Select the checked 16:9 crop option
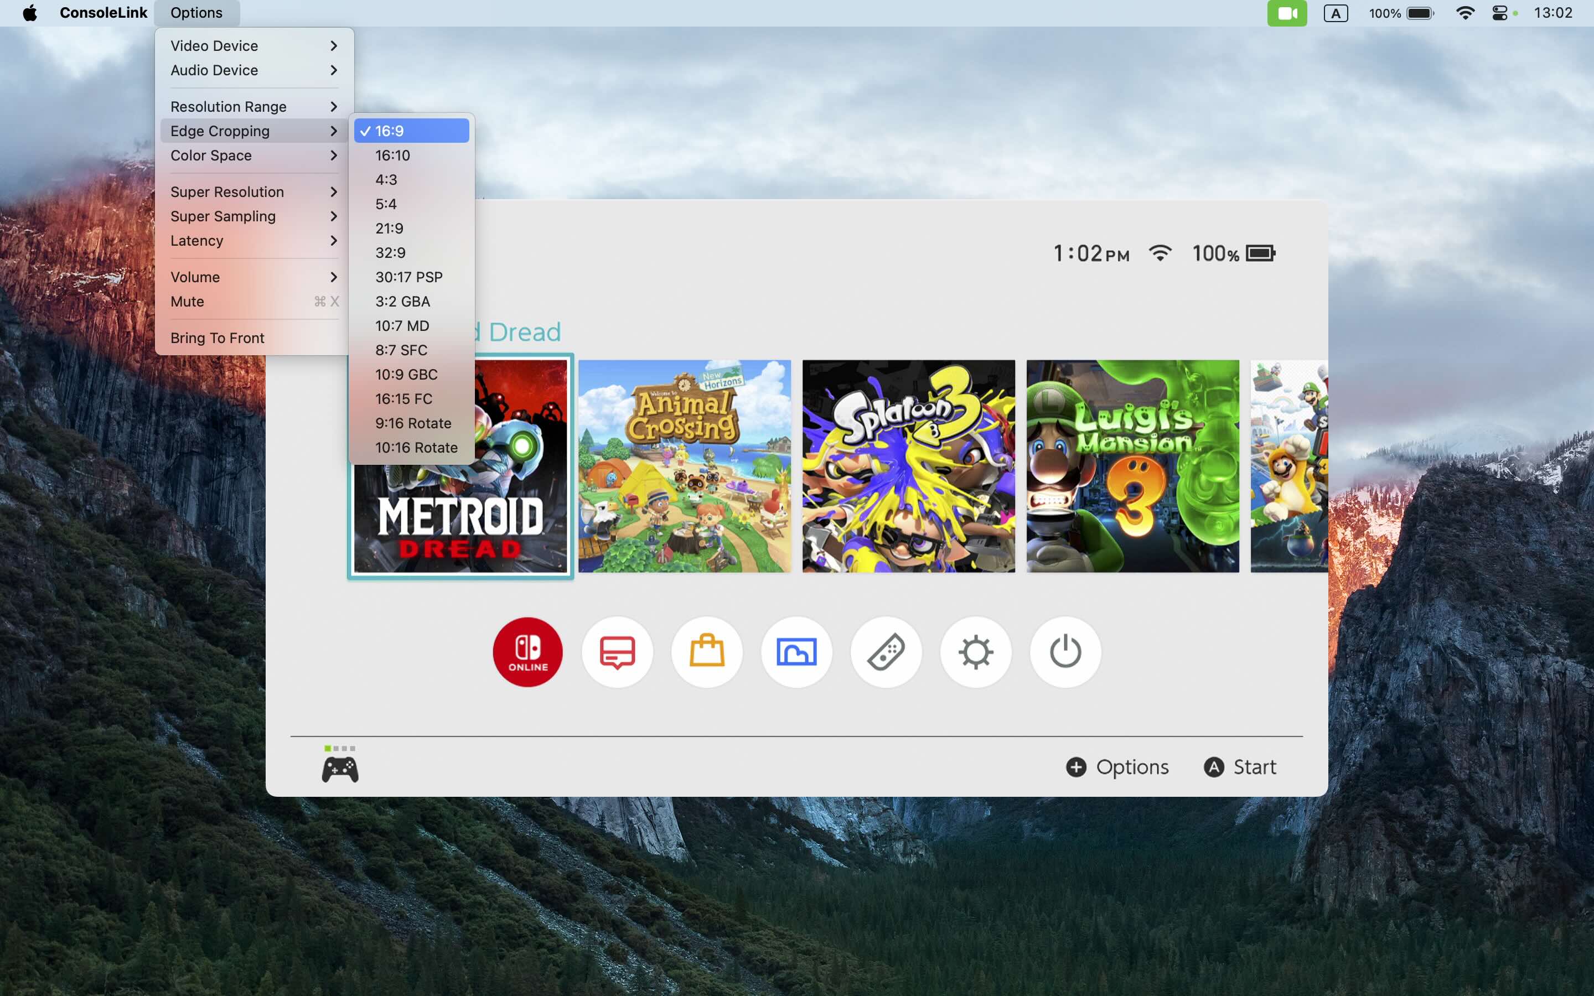Viewport: 1594px width, 996px height. pyautogui.click(x=412, y=131)
